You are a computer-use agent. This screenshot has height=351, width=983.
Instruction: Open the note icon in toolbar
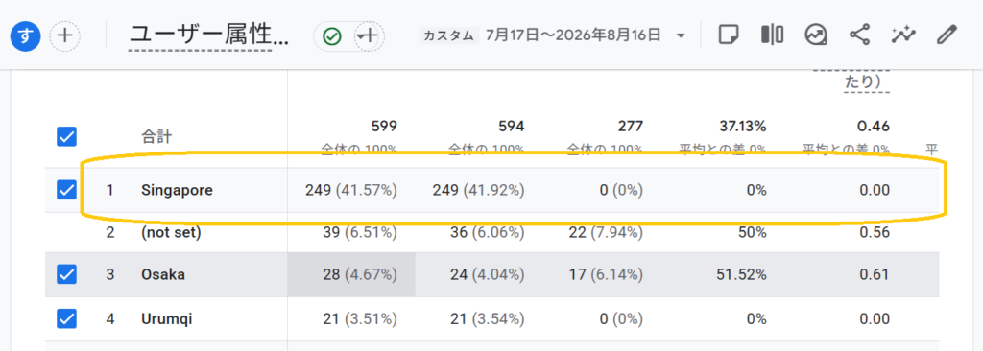tap(728, 35)
